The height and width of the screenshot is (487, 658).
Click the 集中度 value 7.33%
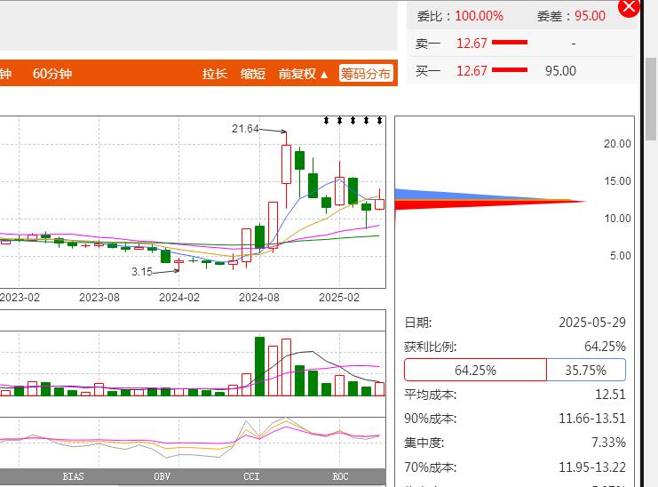coord(608,443)
